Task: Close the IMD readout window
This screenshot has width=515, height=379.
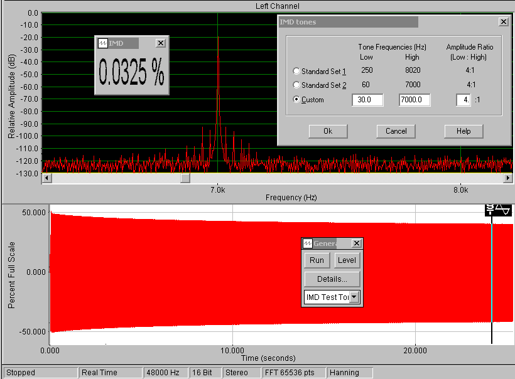Action: [160, 43]
